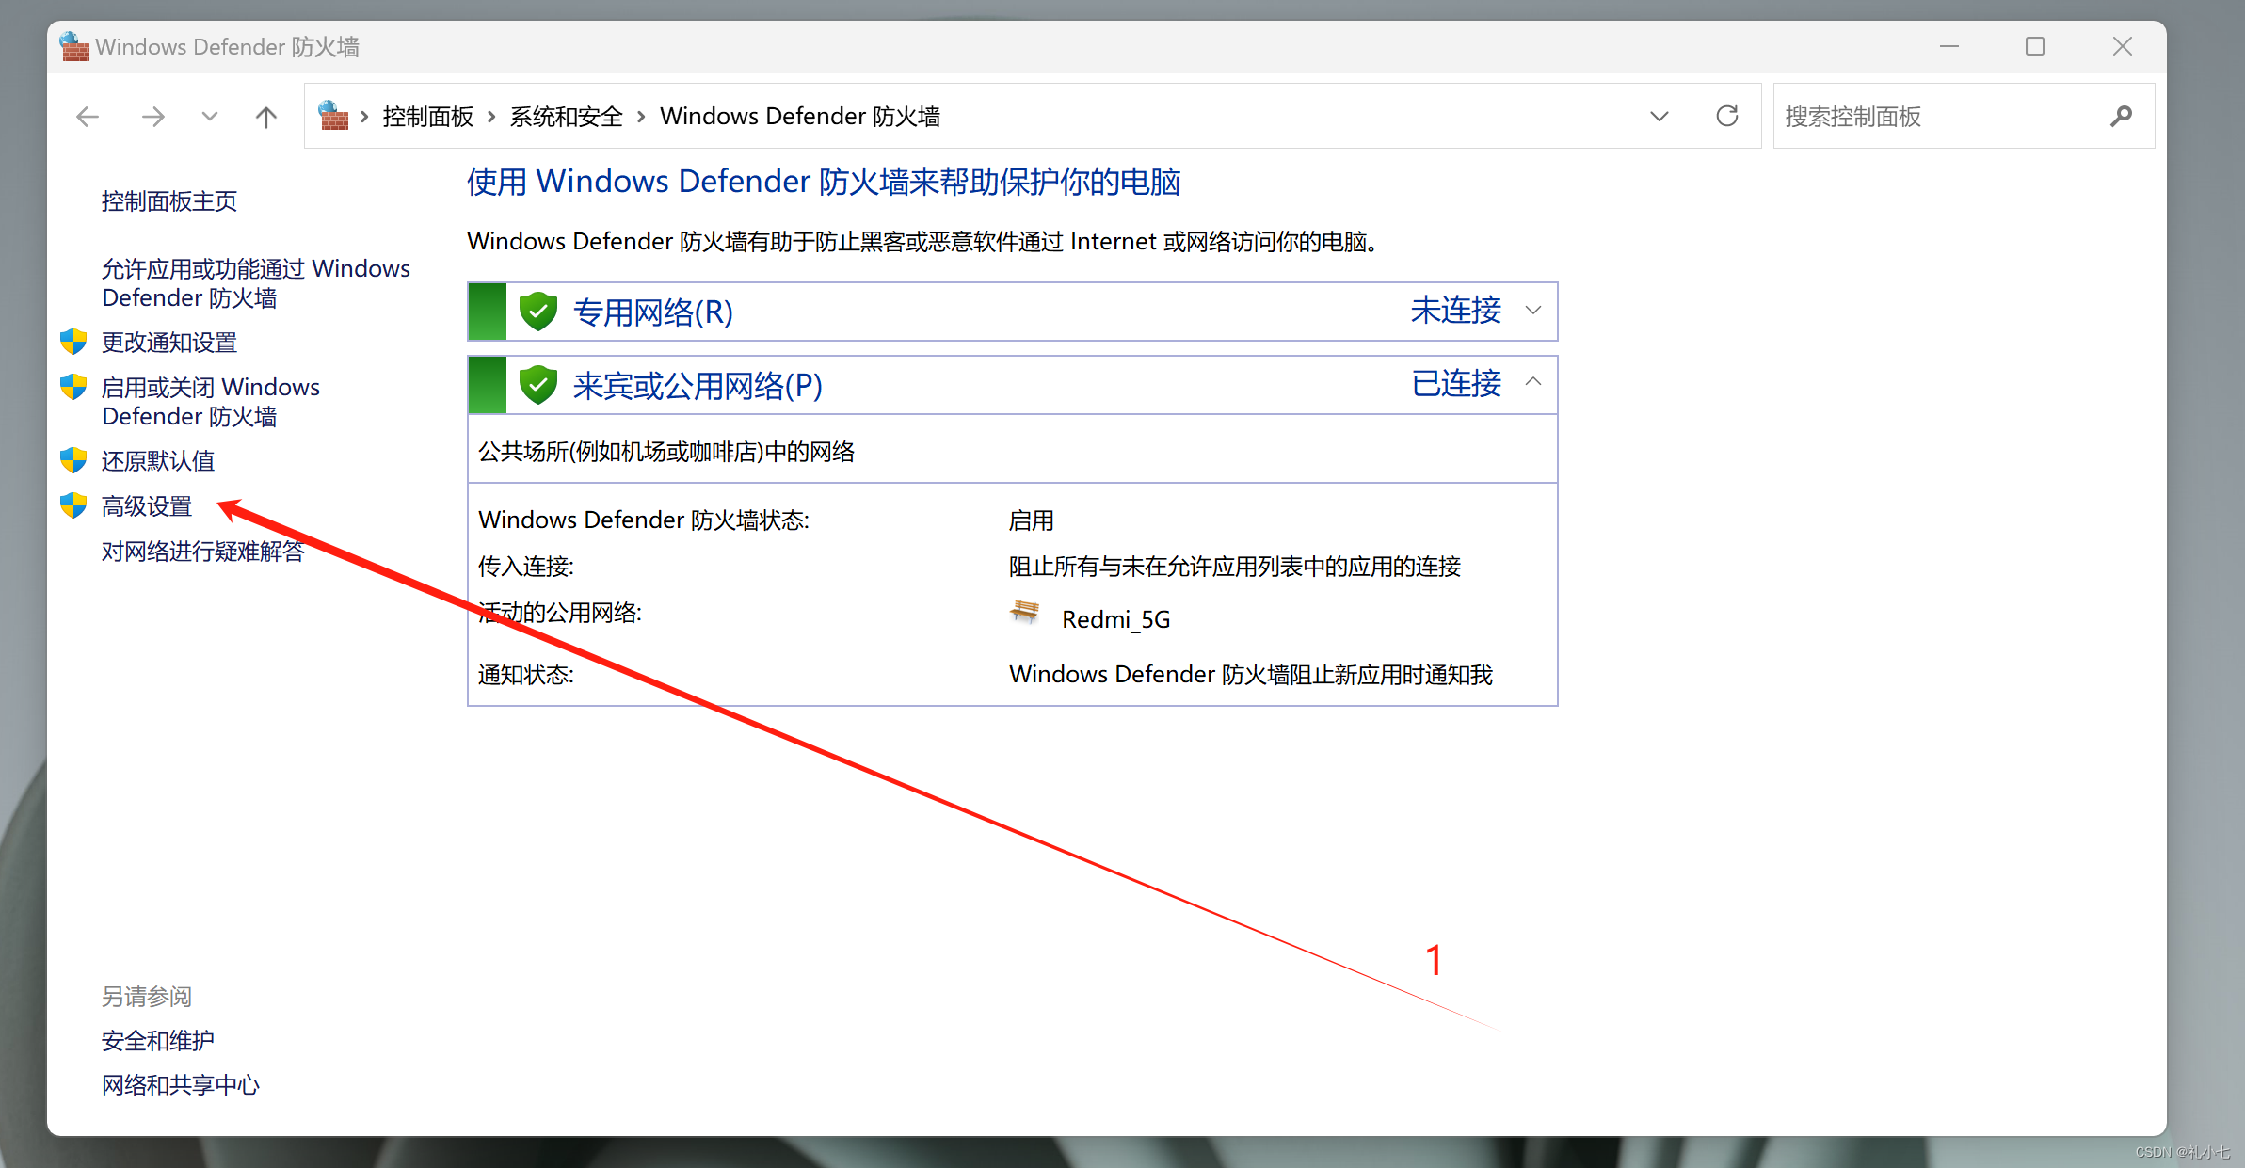The width and height of the screenshot is (2245, 1168).
Task: Click 还原默认值 link
Action: [158, 461]
